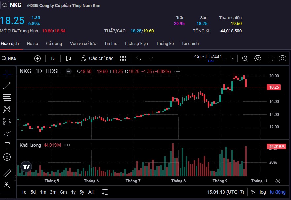Viewport: 291px width, 200px height.
Task: Click the Các chỉ báo indicators button
Action: [x=98, y=58]
